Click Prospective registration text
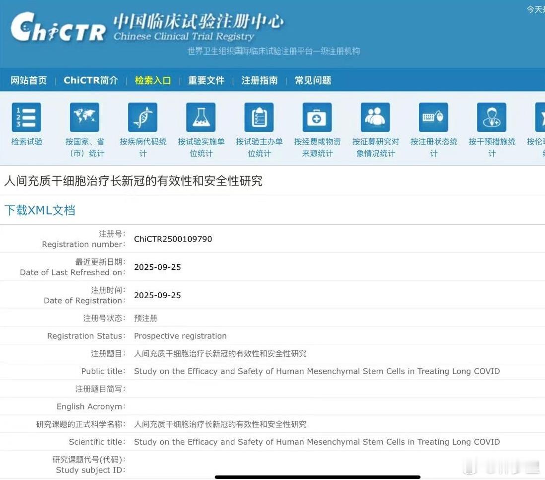Screen dimensions: 545x480 coord(180,336)
